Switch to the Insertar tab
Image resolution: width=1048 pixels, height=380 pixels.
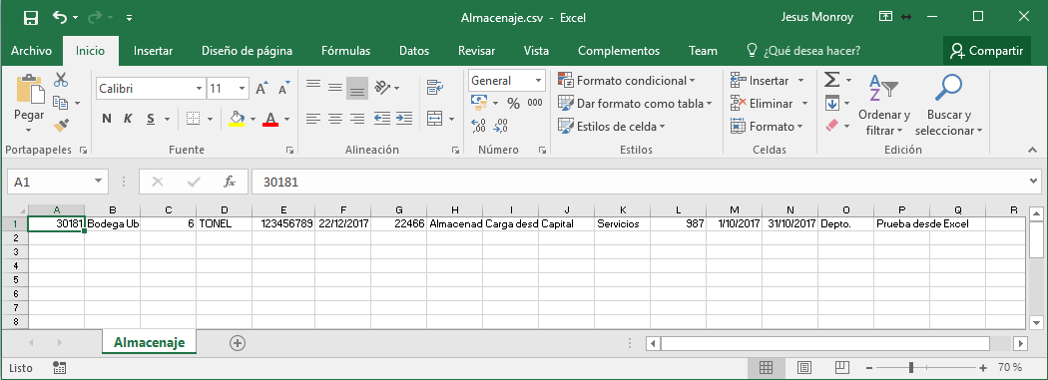click(x=153, y=51)
